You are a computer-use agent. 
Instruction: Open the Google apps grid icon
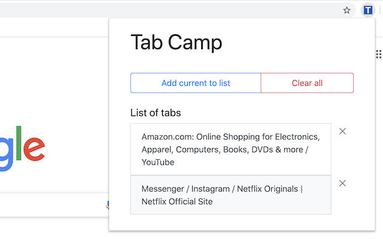point(379,54)
